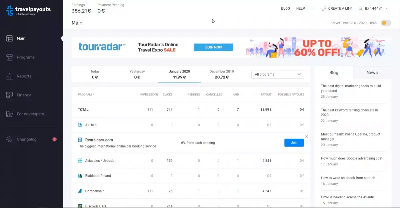The image size is (400, 208).
Task: Open the Blablacar Poland program link
Action: [98, 176]
